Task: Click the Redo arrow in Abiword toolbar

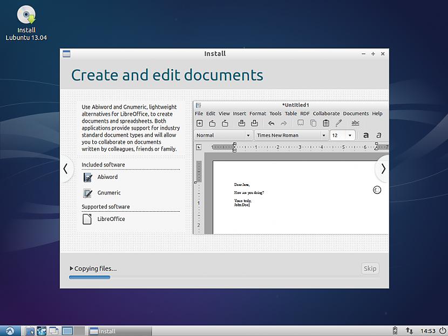Action: pos(283,123)
